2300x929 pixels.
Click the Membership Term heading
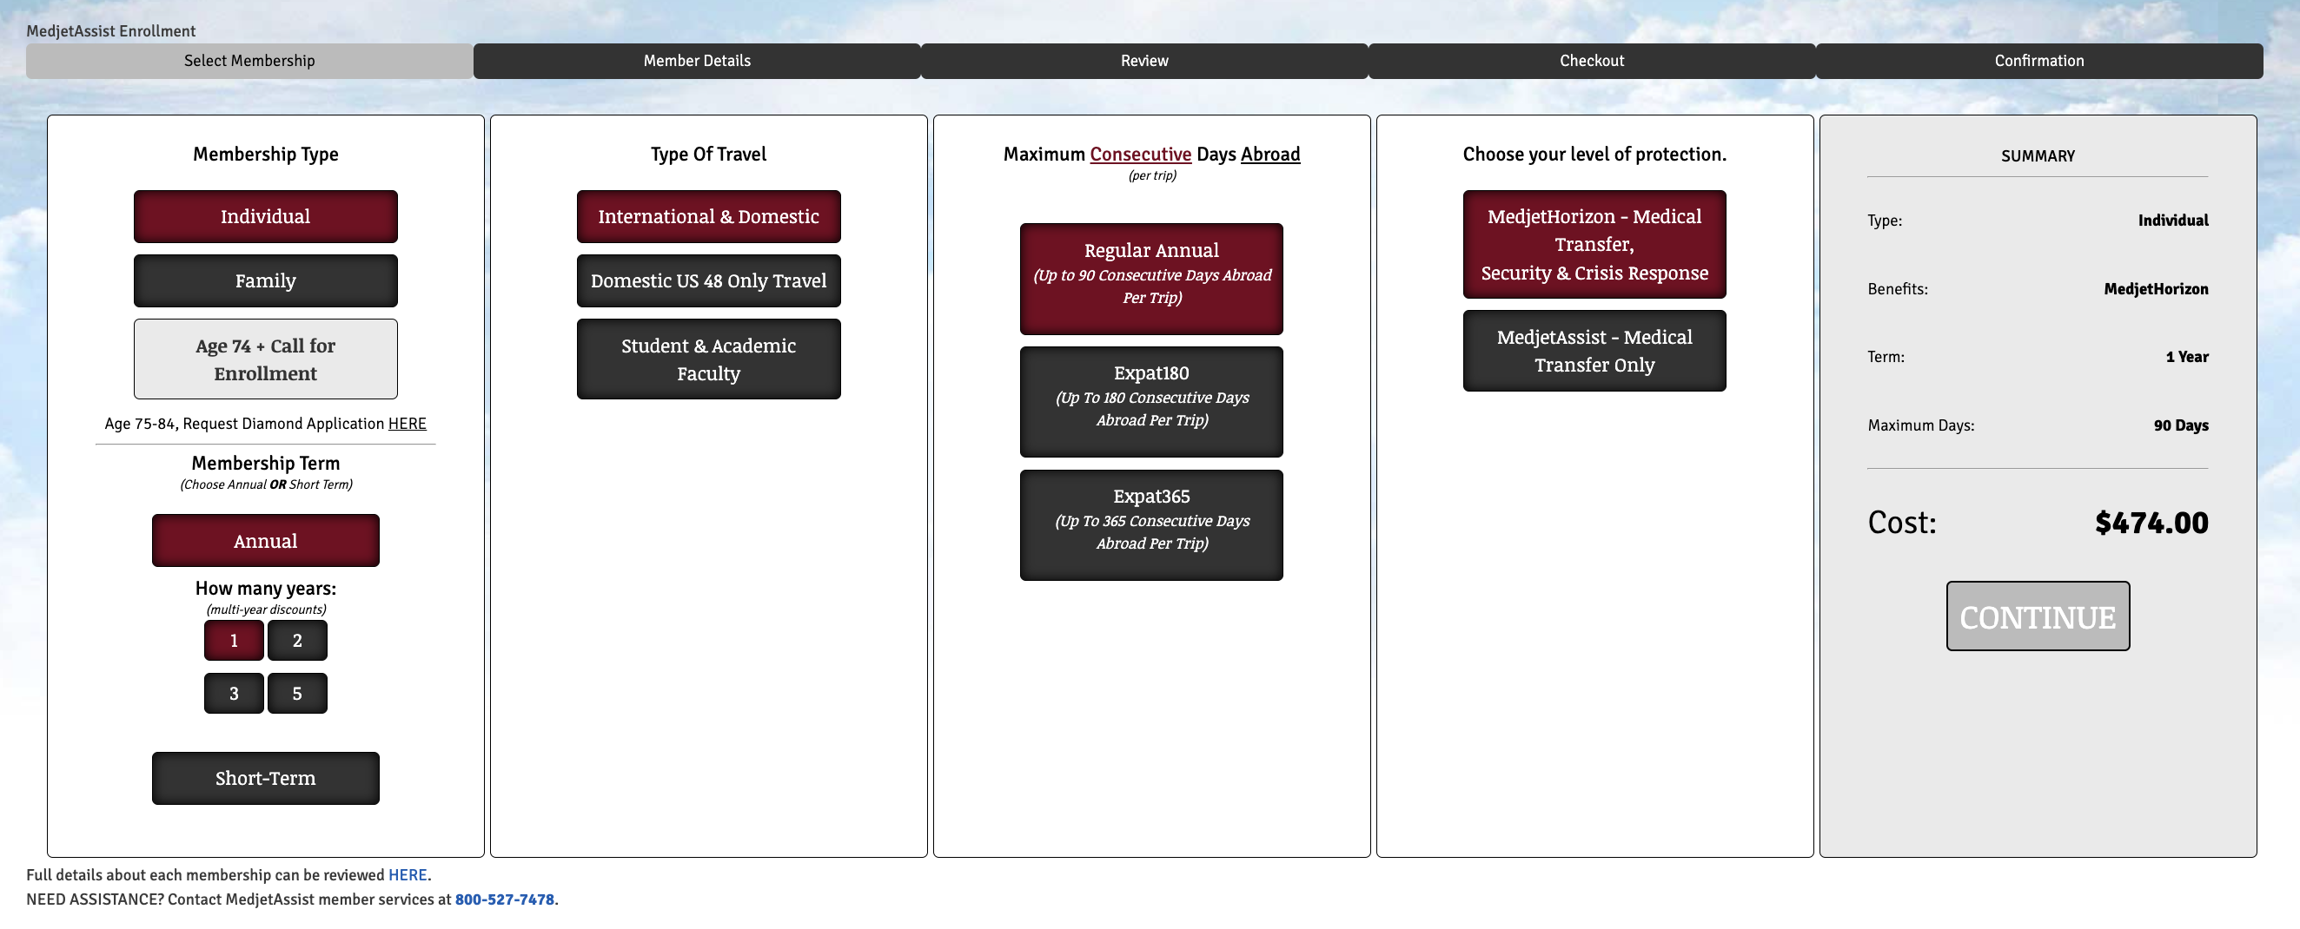pyautogui.click(x=265, y=462)
